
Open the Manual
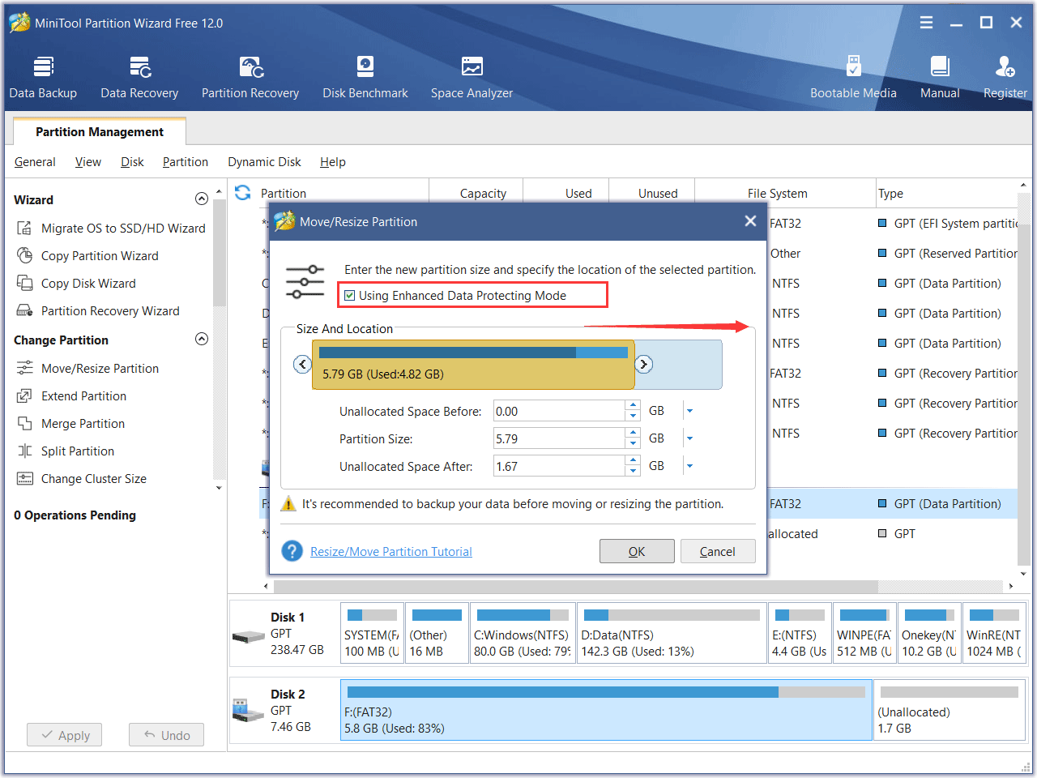[x=940, y=78]
